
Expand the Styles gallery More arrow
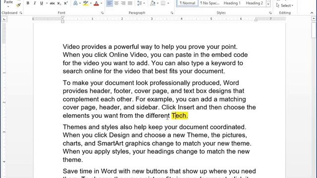(268, 3)
